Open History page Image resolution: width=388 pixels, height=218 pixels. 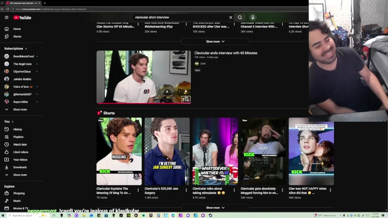tap(22, 129)
